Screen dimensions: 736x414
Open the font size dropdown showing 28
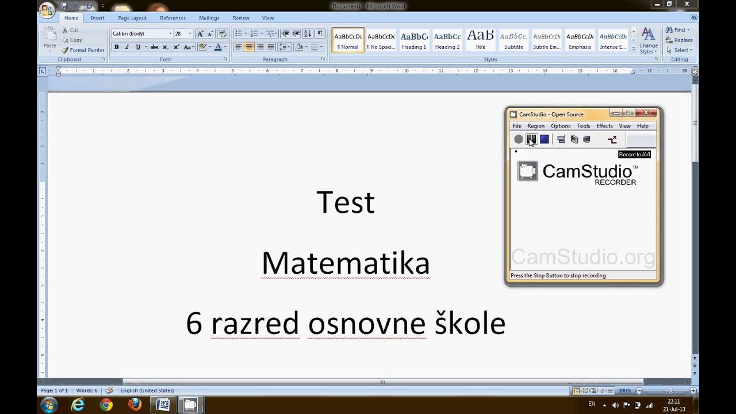(190, 34)
